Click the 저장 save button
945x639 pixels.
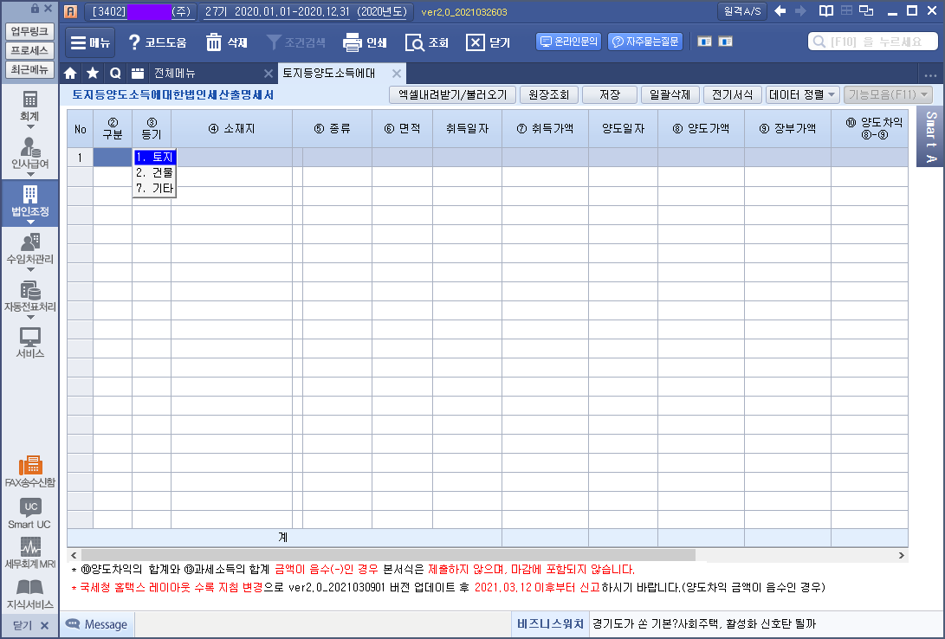610,94
